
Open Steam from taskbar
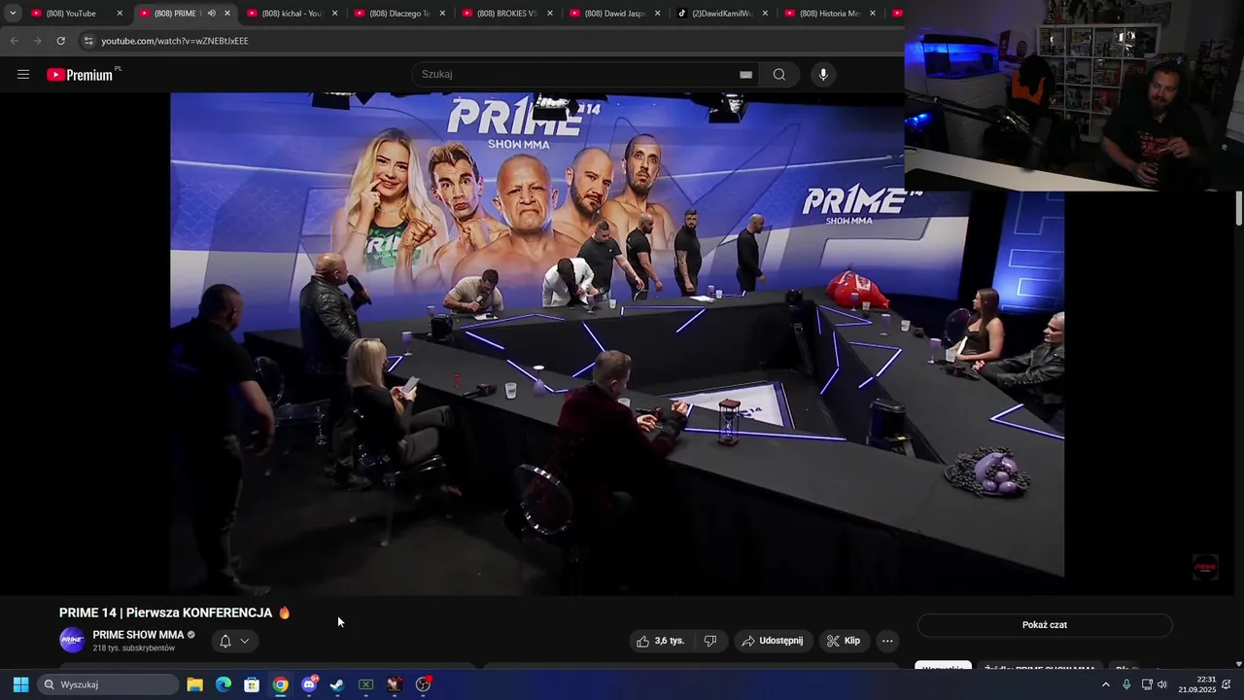337,684
